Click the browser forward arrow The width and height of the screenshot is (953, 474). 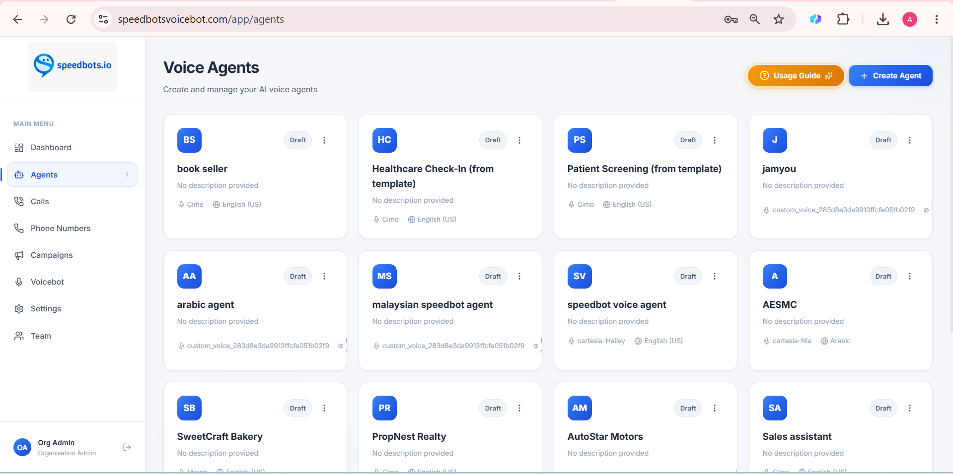pos(44,19)
